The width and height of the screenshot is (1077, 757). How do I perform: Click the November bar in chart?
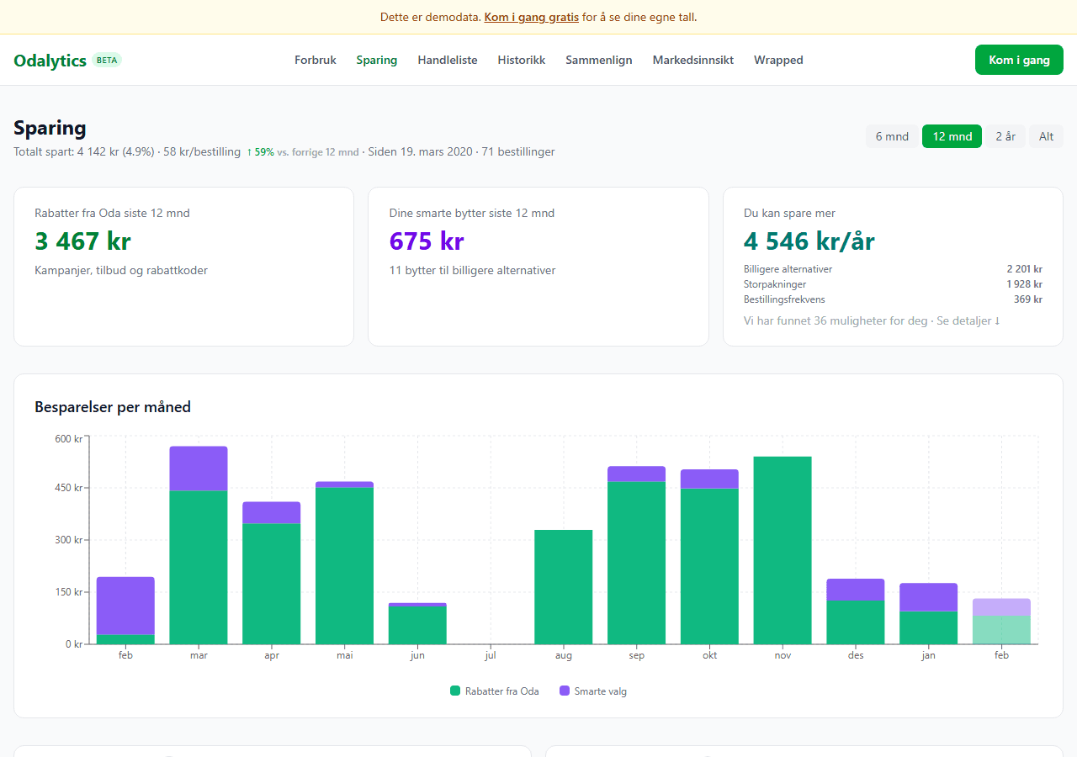tap(783, 550)
